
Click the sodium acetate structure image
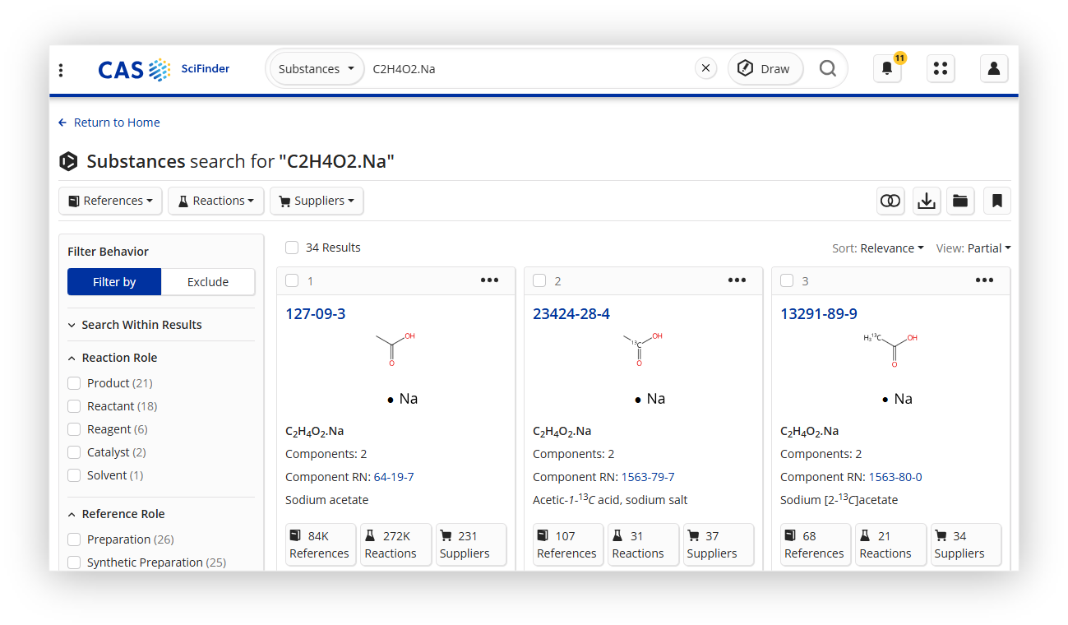pyautogui.click(x=395, y=369)
